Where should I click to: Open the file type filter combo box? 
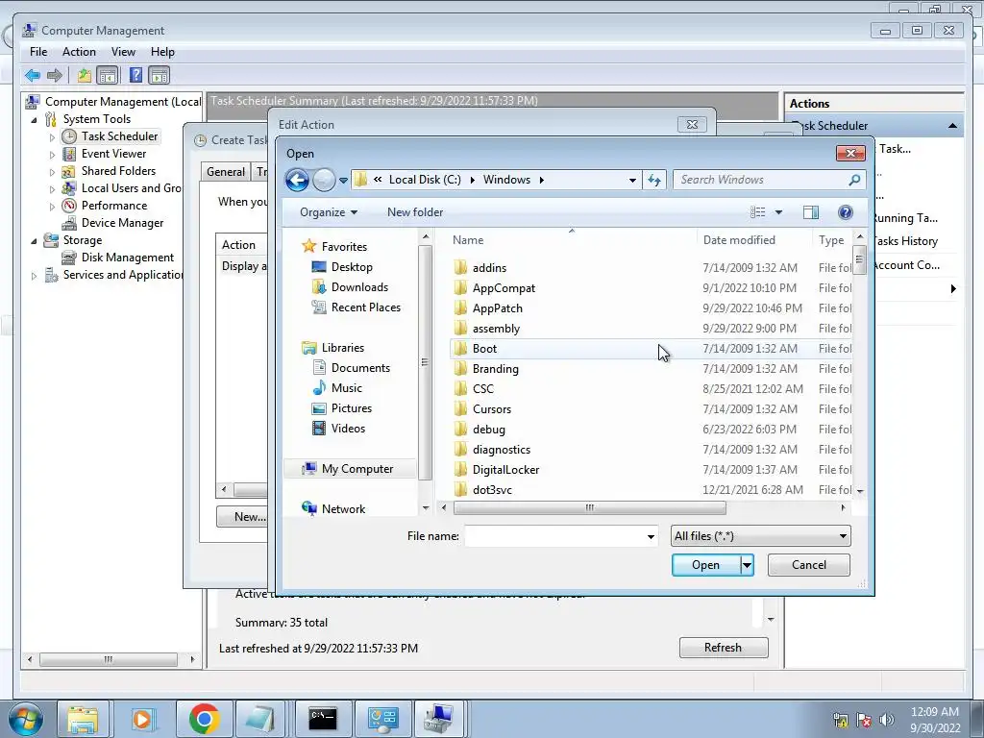point(761,536)
